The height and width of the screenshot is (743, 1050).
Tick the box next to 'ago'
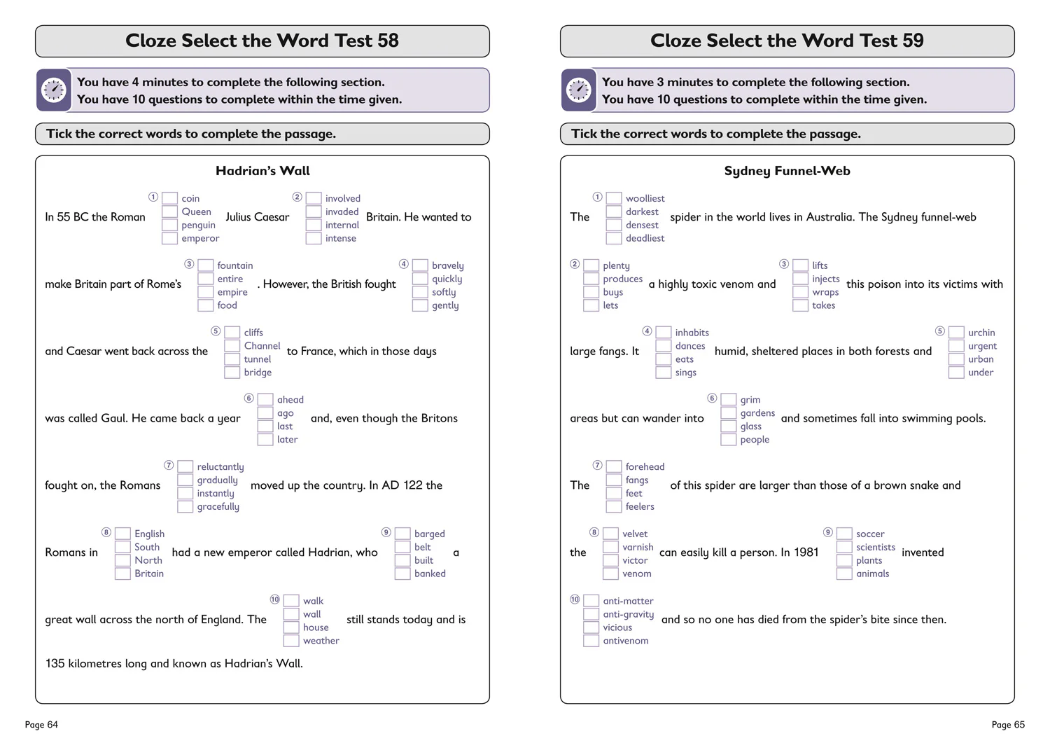(x=265, y=413)
